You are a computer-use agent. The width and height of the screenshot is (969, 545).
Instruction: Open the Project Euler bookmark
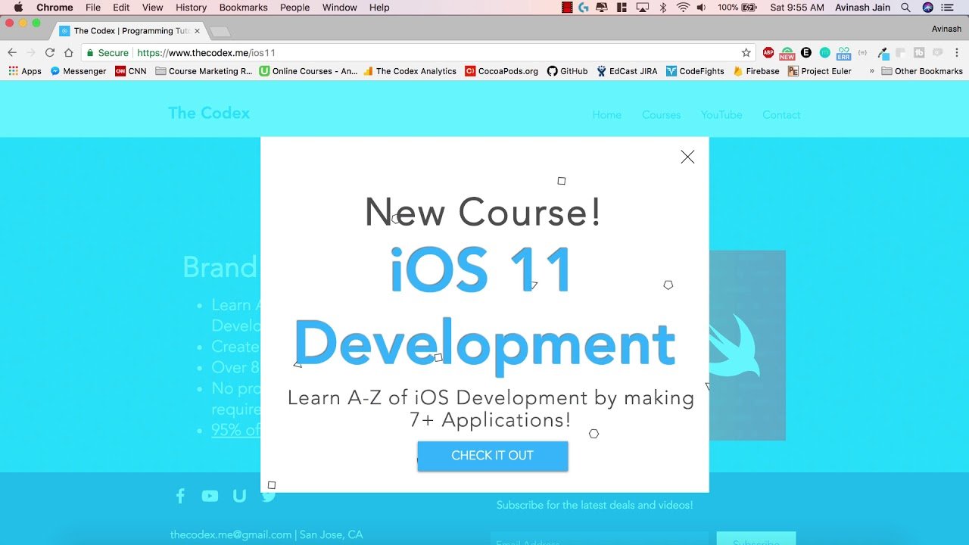pyautogui.click(x=819, y=71)
